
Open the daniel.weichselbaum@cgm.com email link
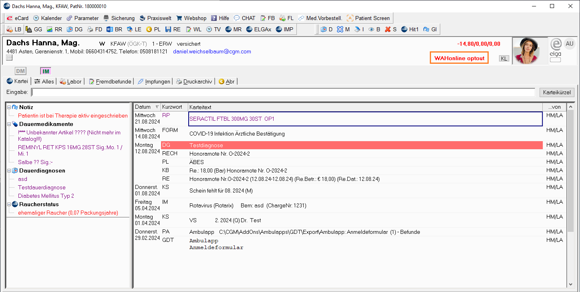click(212, 52)
